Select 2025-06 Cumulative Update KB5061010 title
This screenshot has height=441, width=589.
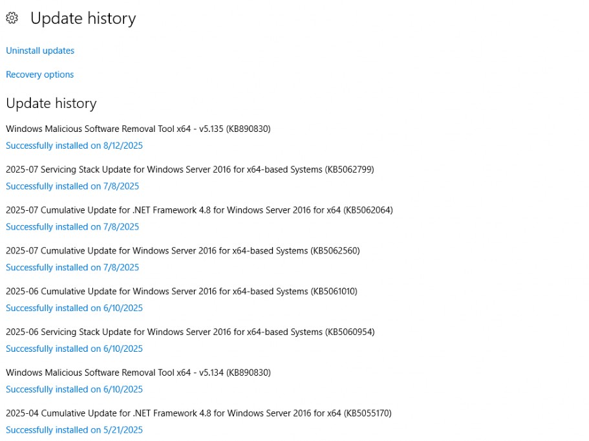tap(182, 291)
